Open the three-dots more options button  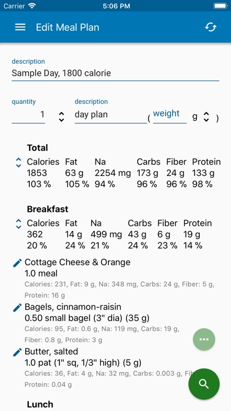click(204, 340)
